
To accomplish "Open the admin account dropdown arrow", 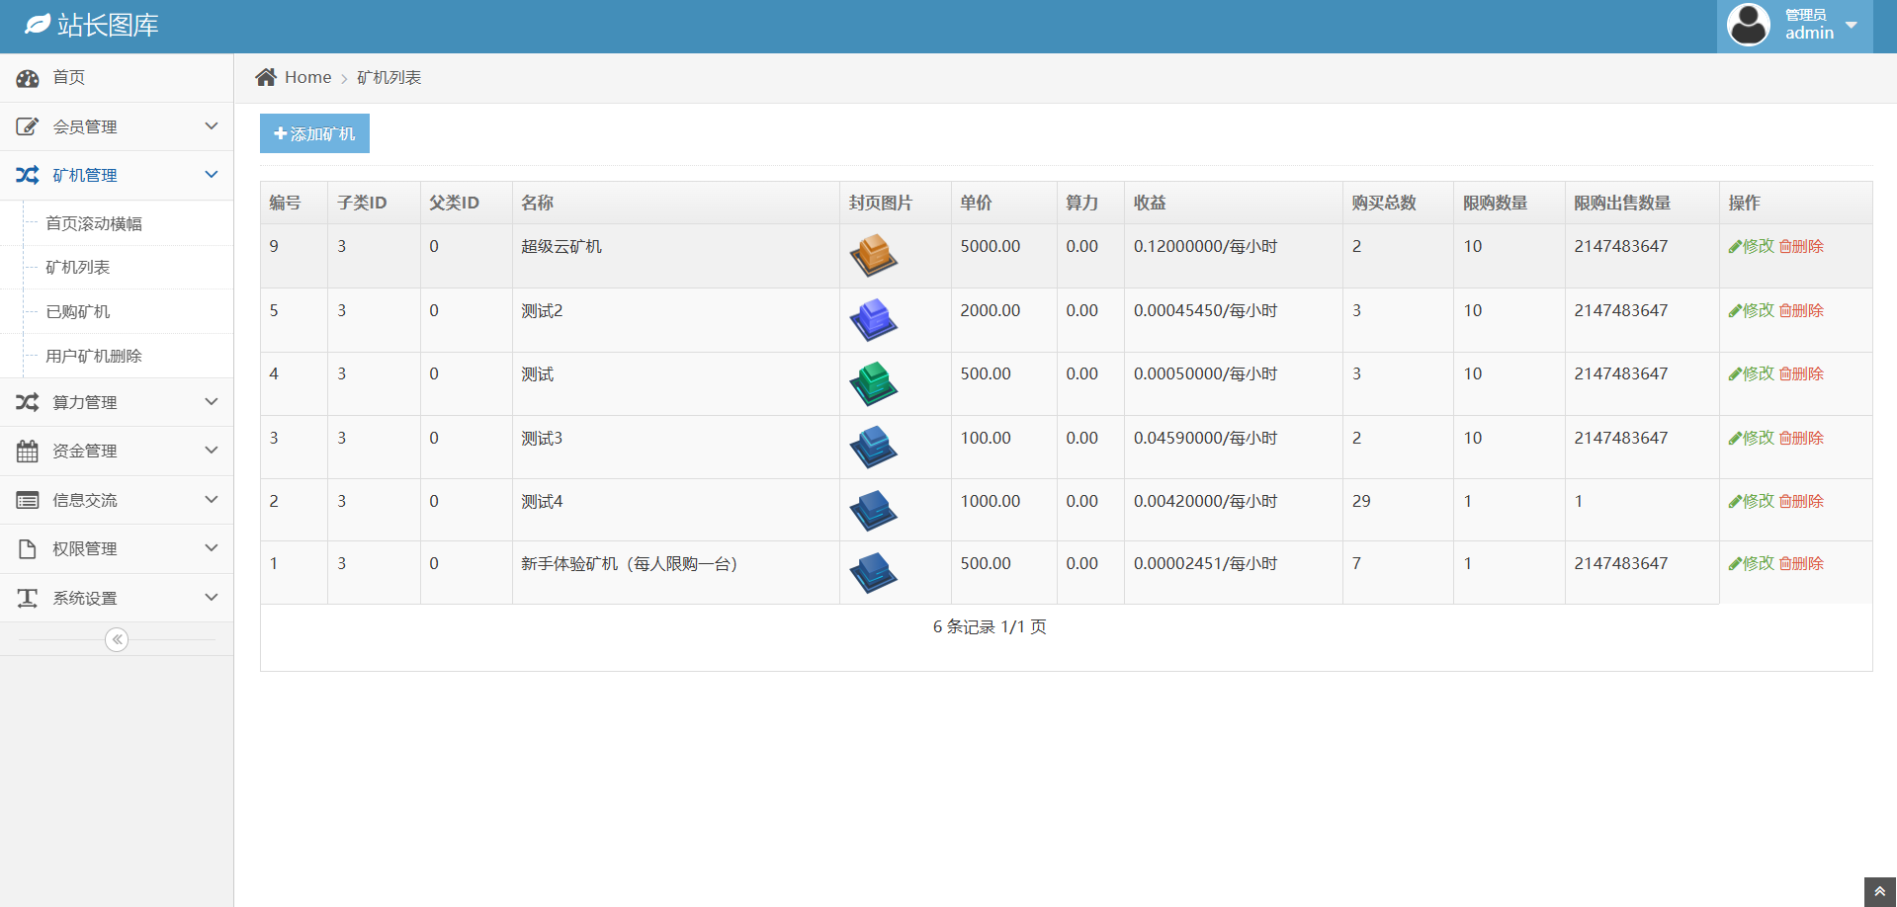I will tap(1852, 26).
